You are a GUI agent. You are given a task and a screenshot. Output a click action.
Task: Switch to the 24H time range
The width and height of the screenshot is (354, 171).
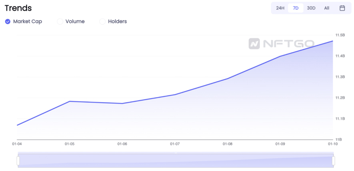tap(280, 8)
